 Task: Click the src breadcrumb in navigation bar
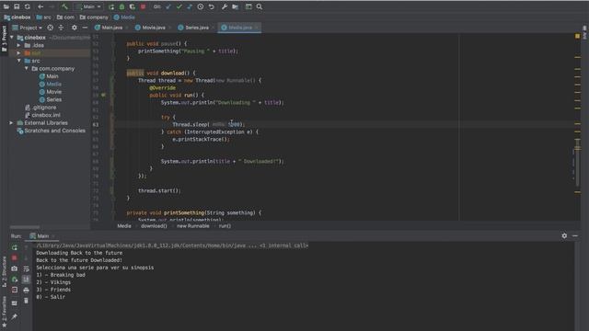coord(44,17)
